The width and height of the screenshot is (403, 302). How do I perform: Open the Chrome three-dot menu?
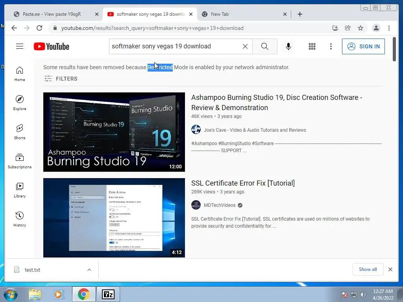pos(389,28)
